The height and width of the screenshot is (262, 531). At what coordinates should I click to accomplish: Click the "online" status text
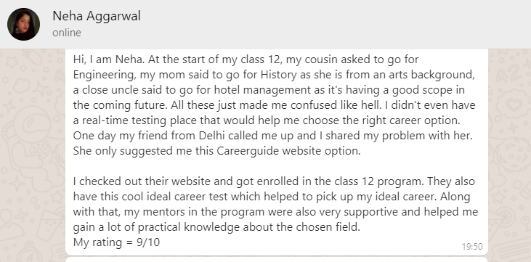[67, 33]
